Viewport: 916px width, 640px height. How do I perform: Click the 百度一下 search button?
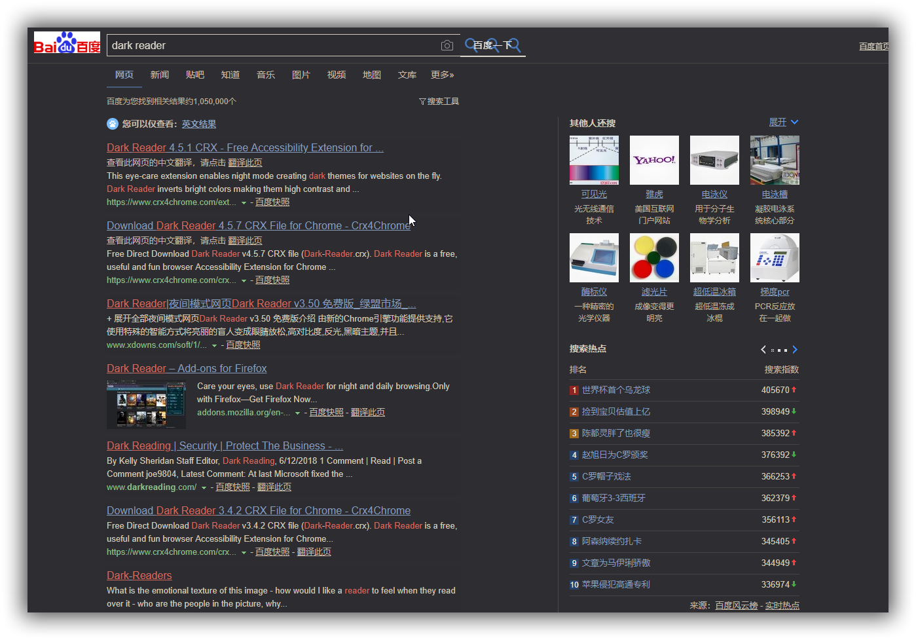[x=493, y=45]
